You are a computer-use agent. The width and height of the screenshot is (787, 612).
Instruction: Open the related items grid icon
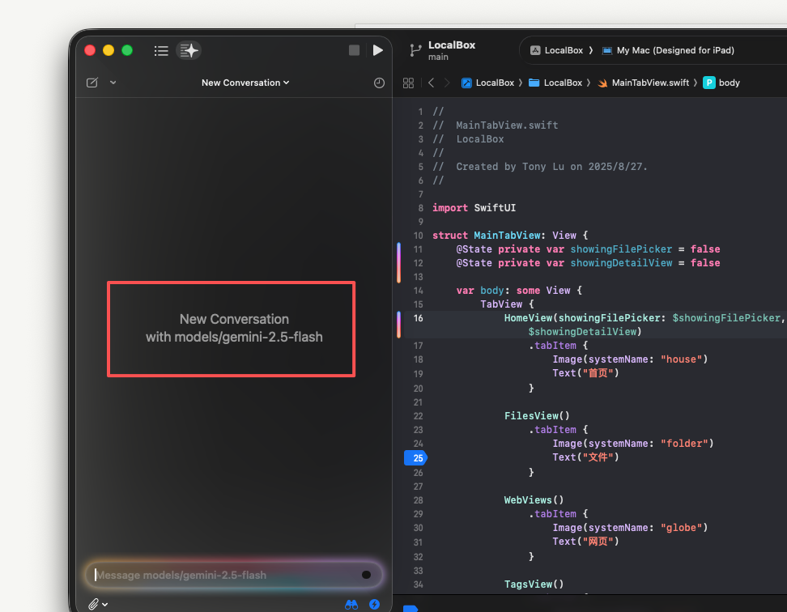tap(408, 83)
